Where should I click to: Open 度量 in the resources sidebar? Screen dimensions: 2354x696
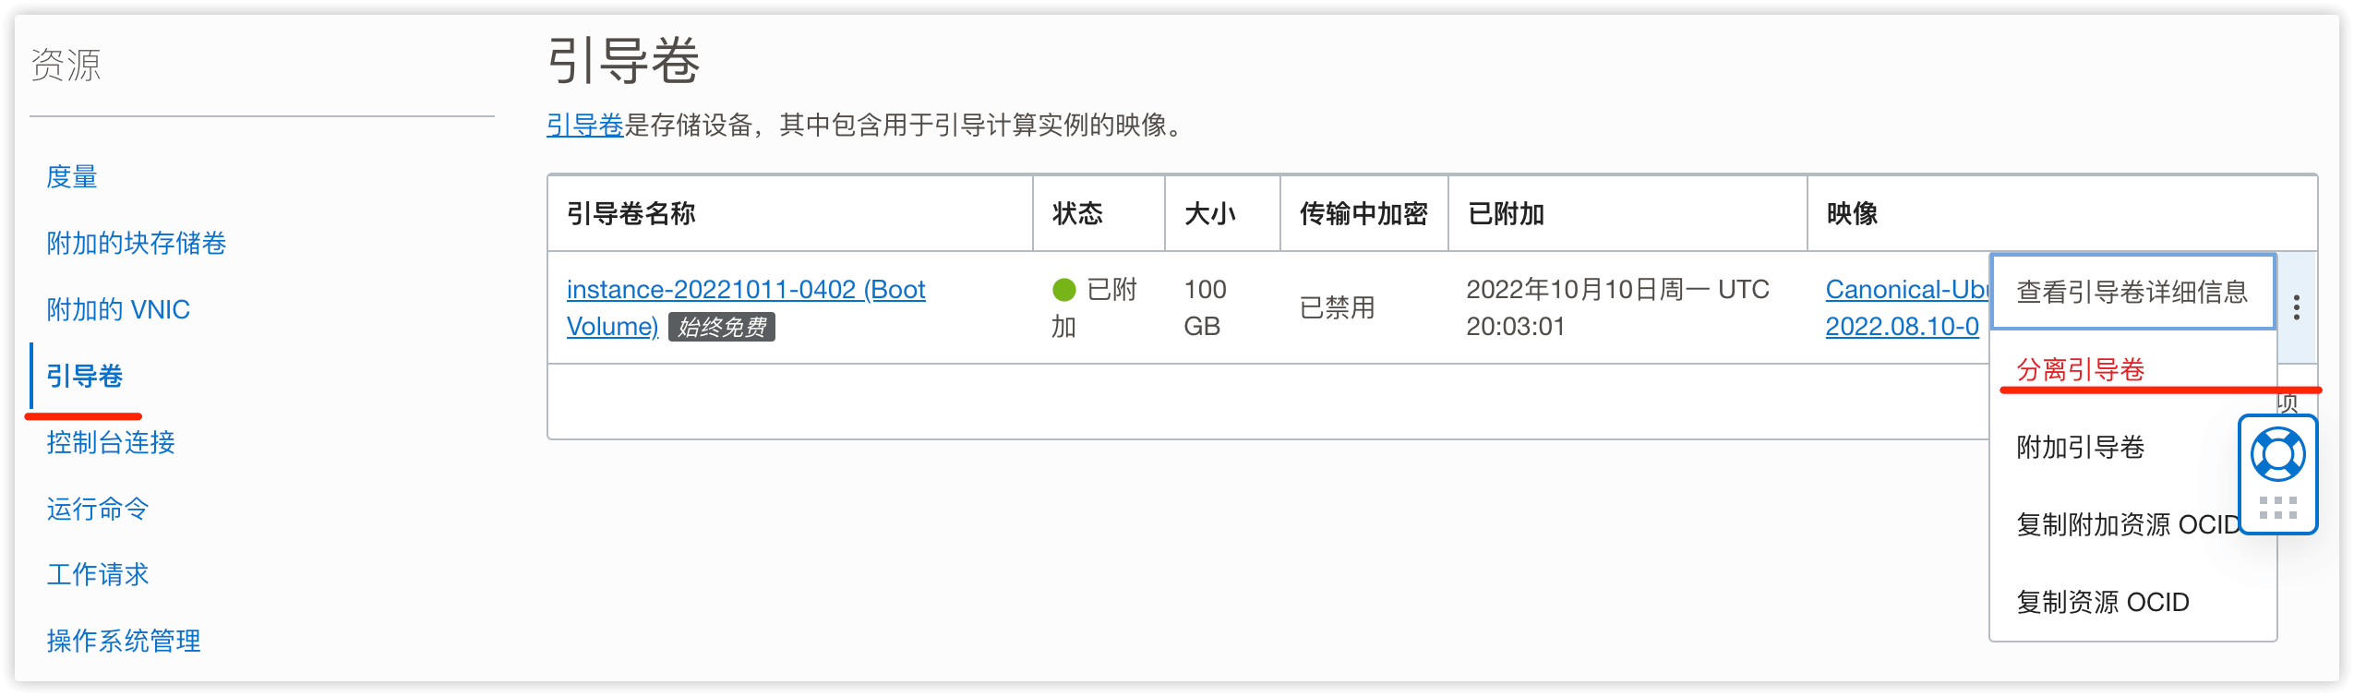pos(72,177)
